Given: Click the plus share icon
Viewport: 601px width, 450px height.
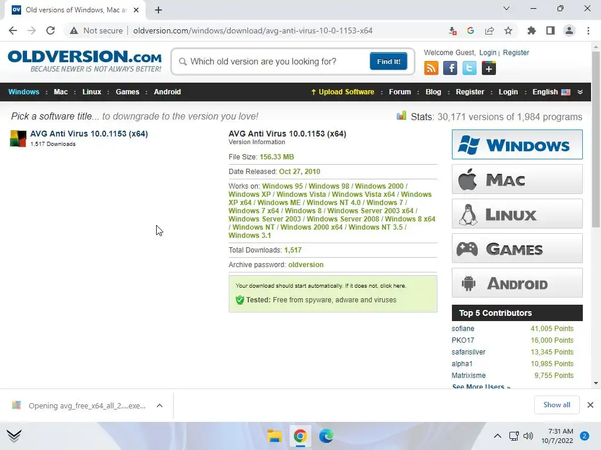Looking at the screenshot, I should 489,68.
